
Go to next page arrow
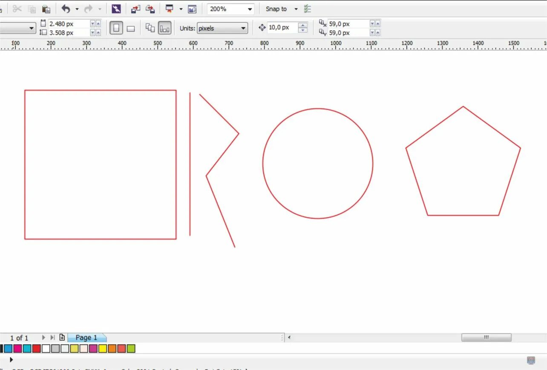pyautogui.click(x=43, y=338)
